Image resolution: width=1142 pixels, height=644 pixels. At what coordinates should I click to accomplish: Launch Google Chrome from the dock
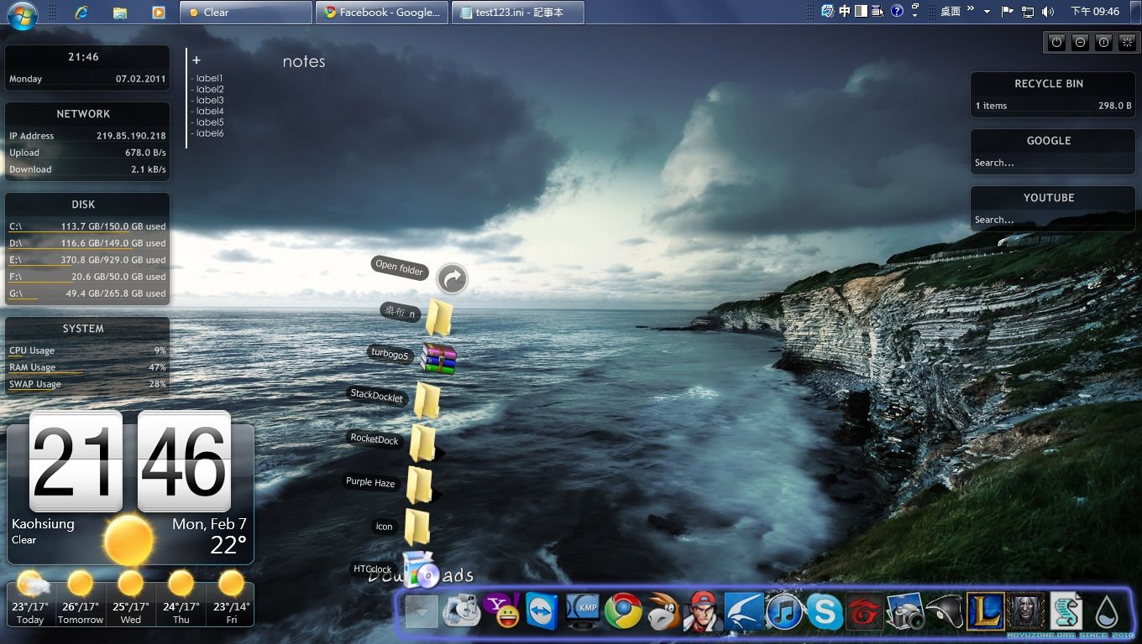point(623,611)
